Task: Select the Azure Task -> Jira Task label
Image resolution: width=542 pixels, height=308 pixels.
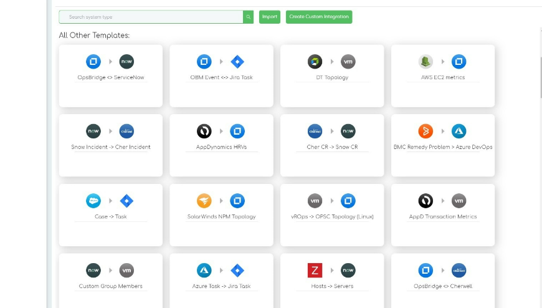Action: pyautogui.click(x=222, y=286)
